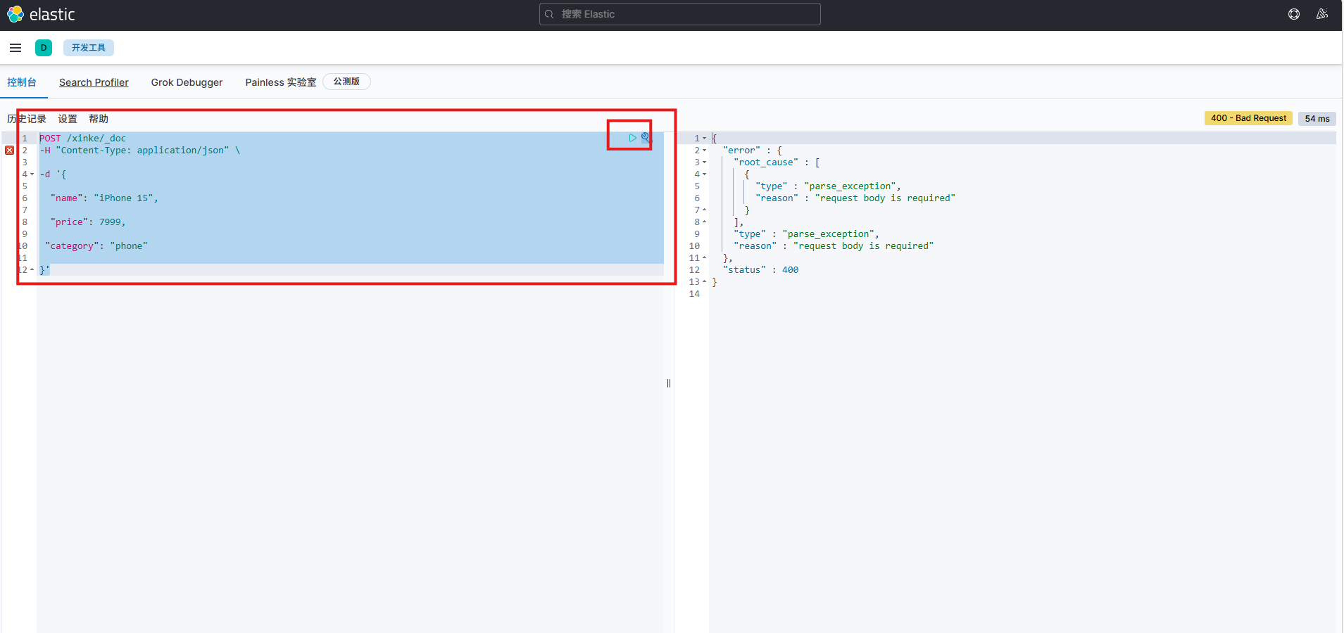Click the red error marker on line 2
Viewport: 1344px width, 633px height.
[10, 151]
